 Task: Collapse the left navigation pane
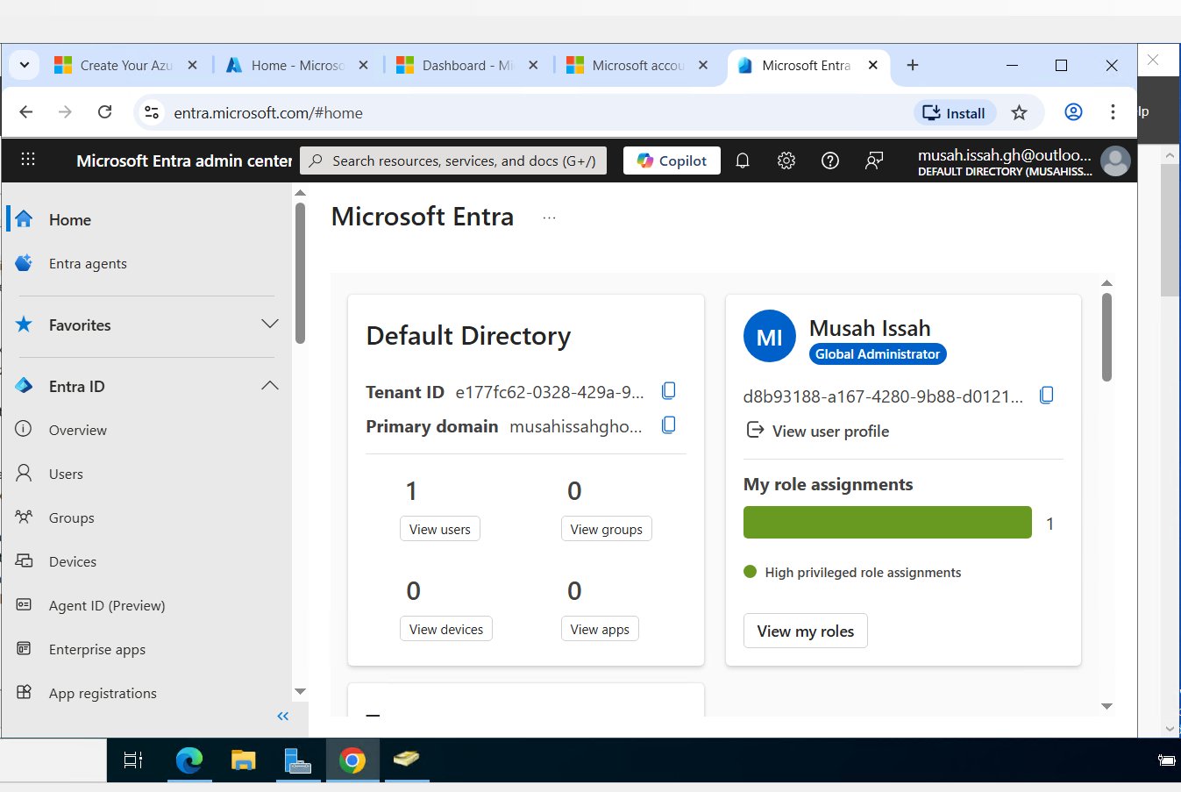[x=282, y=717]
